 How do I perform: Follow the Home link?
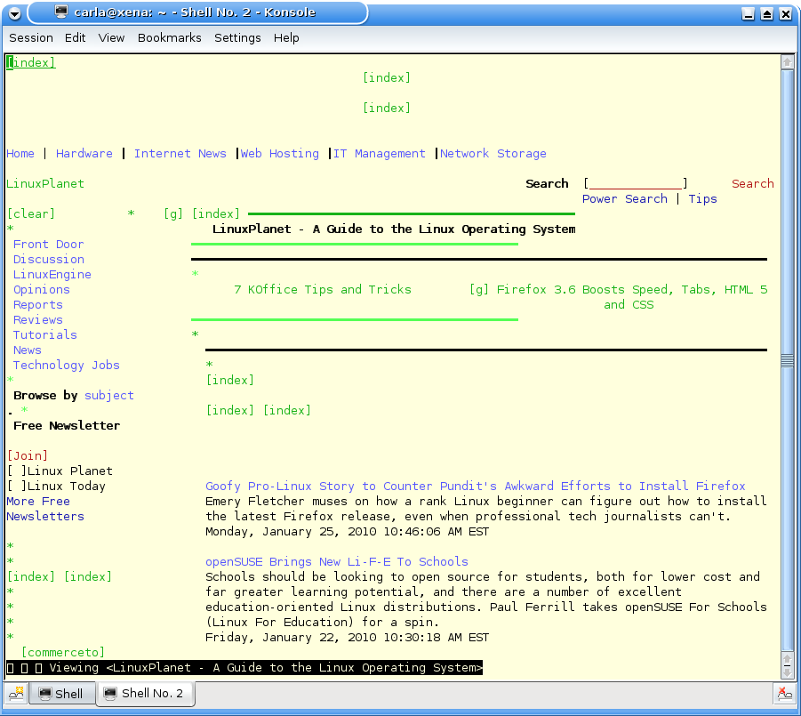pos(20,153)
